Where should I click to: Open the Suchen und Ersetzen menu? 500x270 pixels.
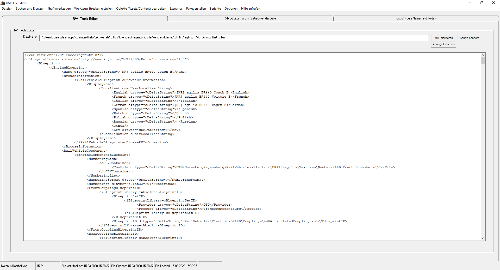[x=30, y=9]
